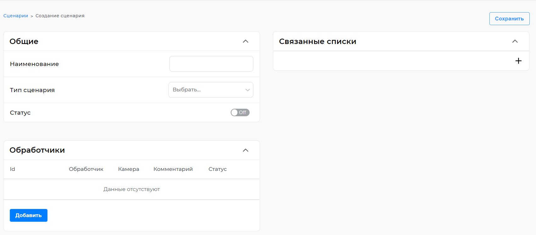Go back to Сценарии breadcrumb link

(x=16, y=16)
